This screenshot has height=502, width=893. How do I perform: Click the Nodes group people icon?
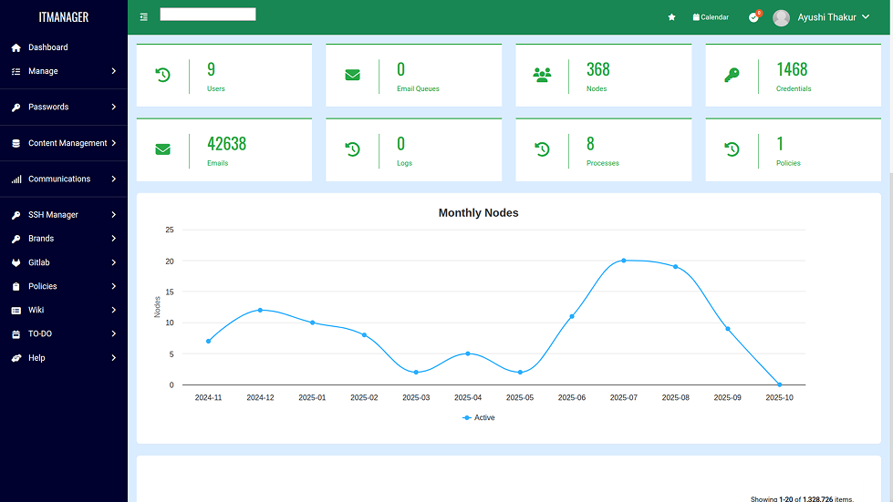(x=542, y=75)
